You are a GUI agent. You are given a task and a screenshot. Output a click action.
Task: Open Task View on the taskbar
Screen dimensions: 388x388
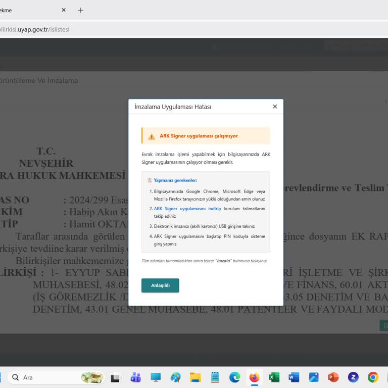pyautogui.click(x=115, y=377)
